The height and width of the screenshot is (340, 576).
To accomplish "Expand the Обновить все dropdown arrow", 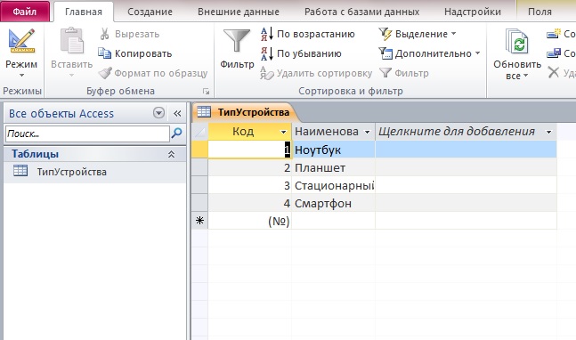I will click(525, 76).
